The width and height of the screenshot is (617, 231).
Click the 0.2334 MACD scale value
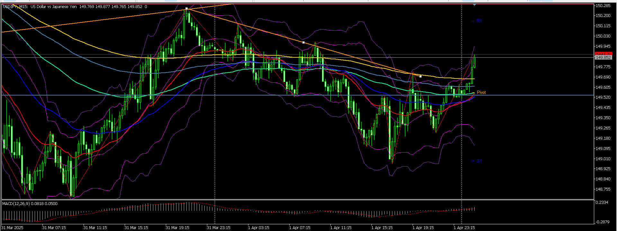[602, 202]
